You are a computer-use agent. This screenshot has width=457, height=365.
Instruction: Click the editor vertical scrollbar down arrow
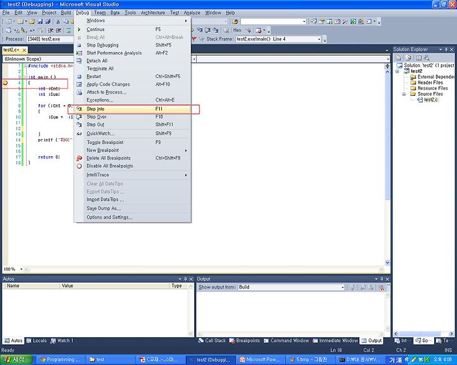point(387,263)
